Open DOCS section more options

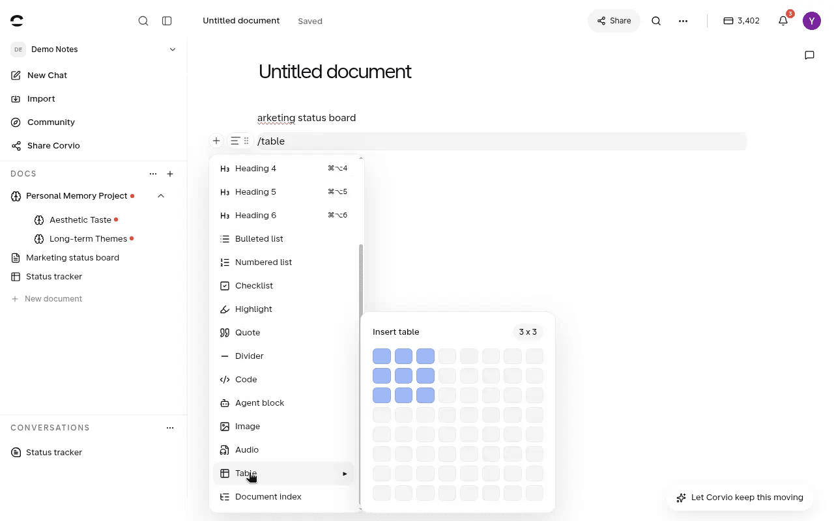[153, 174]
